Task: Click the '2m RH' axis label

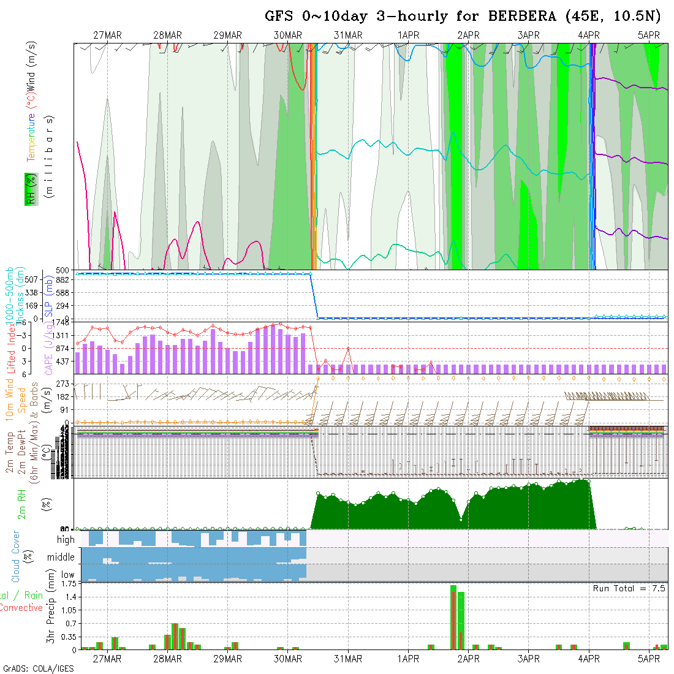Action: point(21,502)
